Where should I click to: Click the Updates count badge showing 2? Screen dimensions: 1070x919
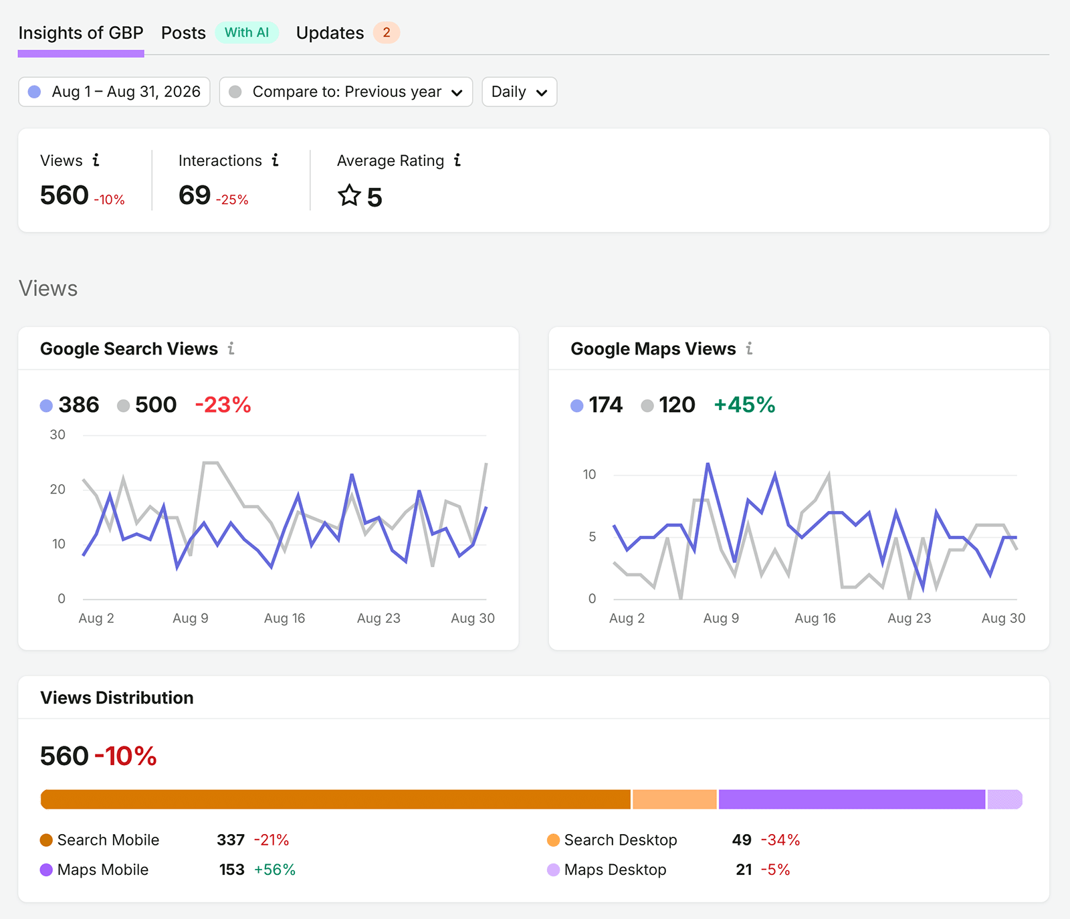point(387,32)
